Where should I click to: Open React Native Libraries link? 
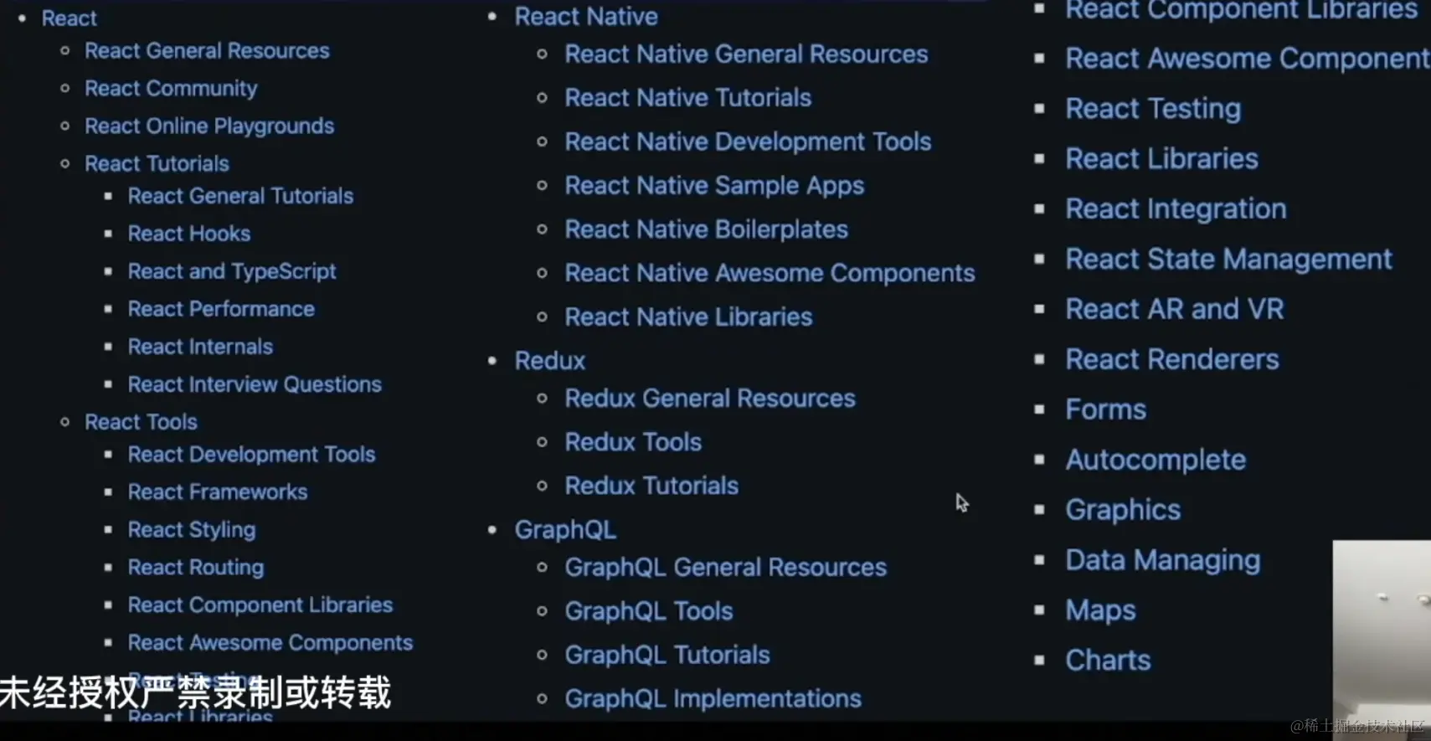[688, 317]
